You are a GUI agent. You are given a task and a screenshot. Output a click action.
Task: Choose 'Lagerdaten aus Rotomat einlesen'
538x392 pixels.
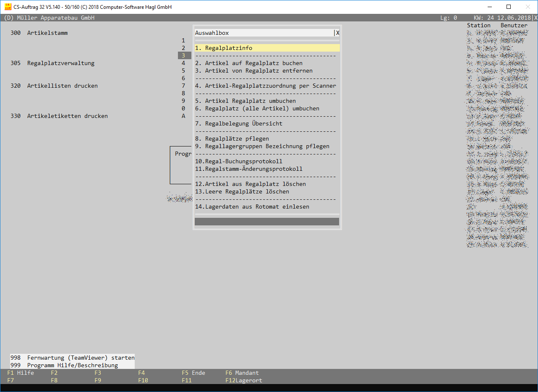click(257, 207)
